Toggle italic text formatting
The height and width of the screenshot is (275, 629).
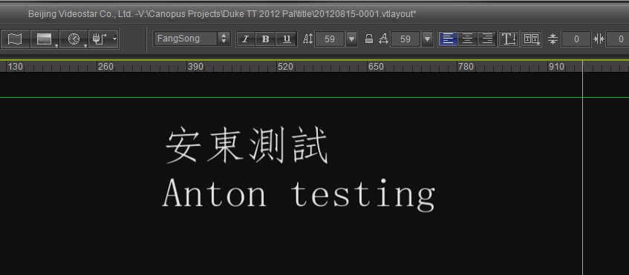point(246,39)
